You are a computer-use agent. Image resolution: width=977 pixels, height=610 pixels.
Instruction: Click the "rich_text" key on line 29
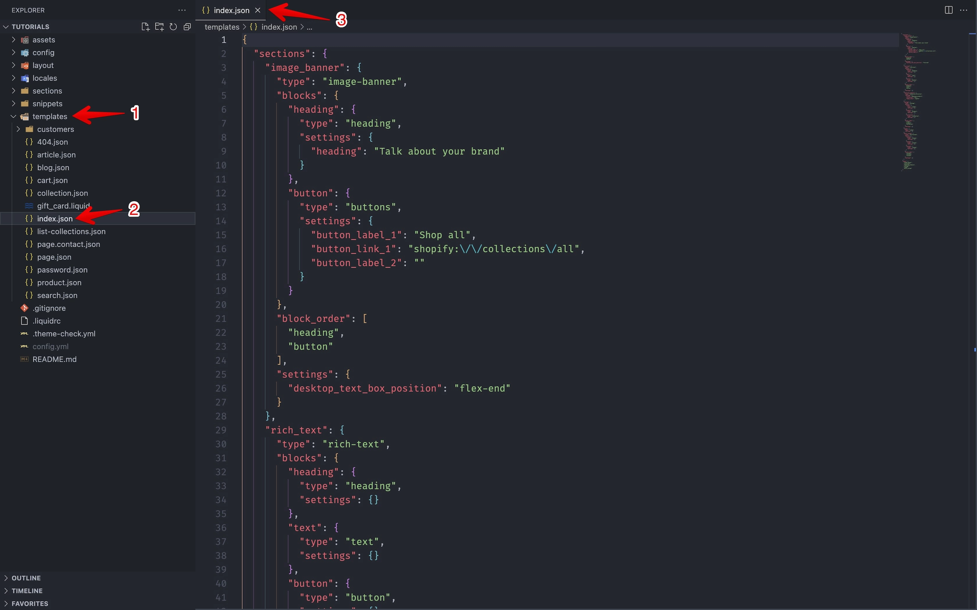tap(296, 430)
